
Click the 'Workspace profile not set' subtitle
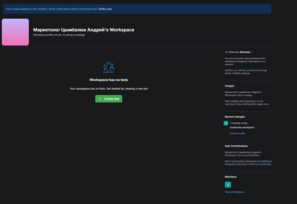(x=59, y=35)
